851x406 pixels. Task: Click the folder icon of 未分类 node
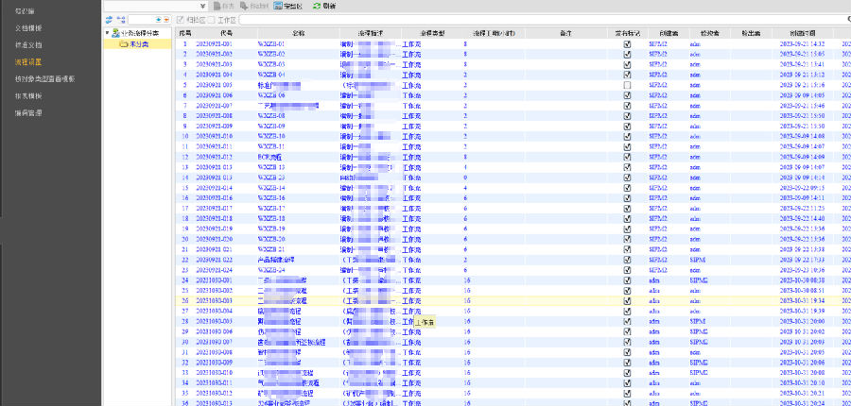[x=123, y=44]
